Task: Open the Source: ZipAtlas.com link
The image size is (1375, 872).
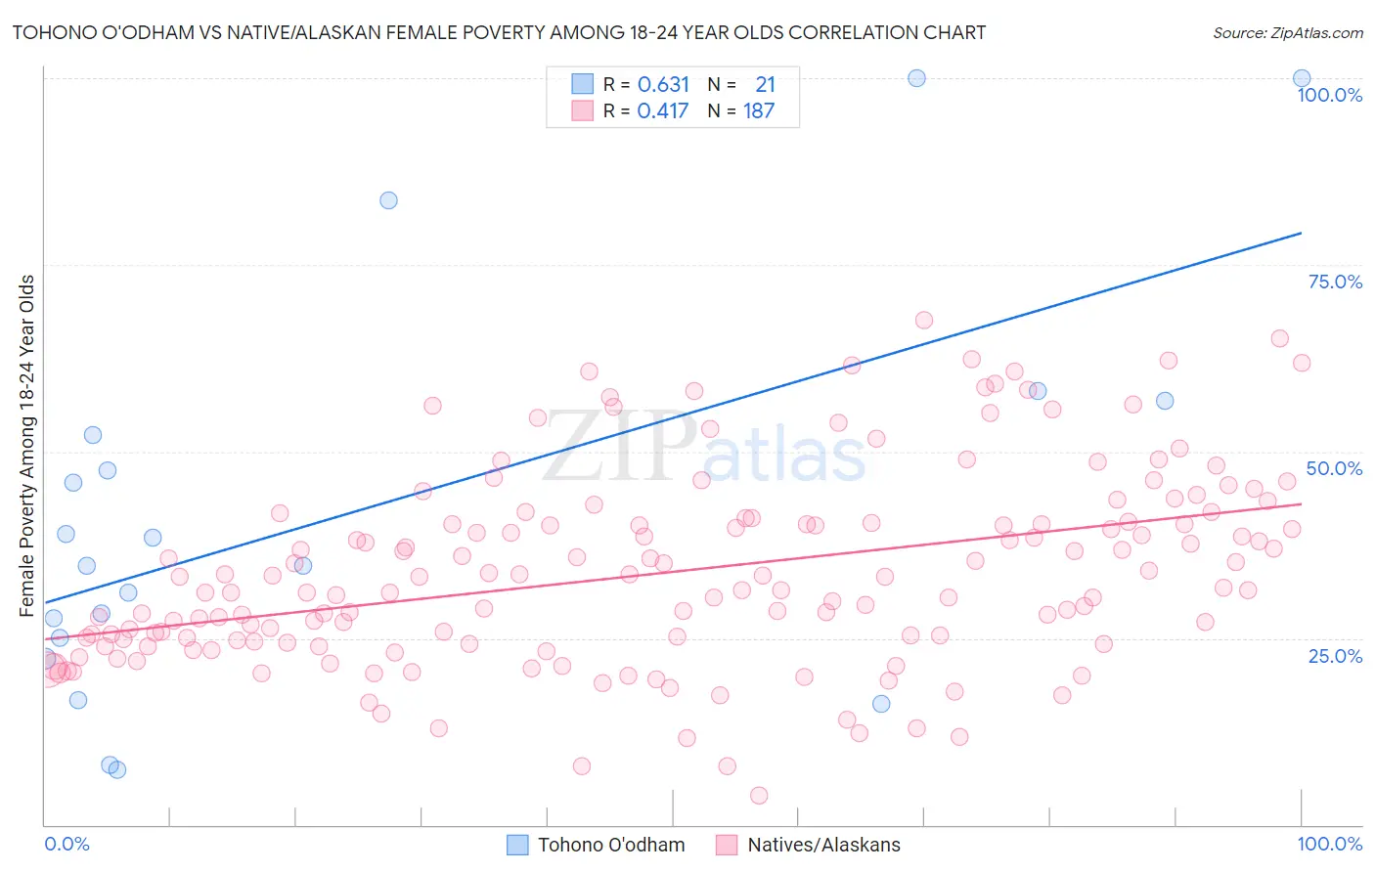Action: click(1288, 32)
